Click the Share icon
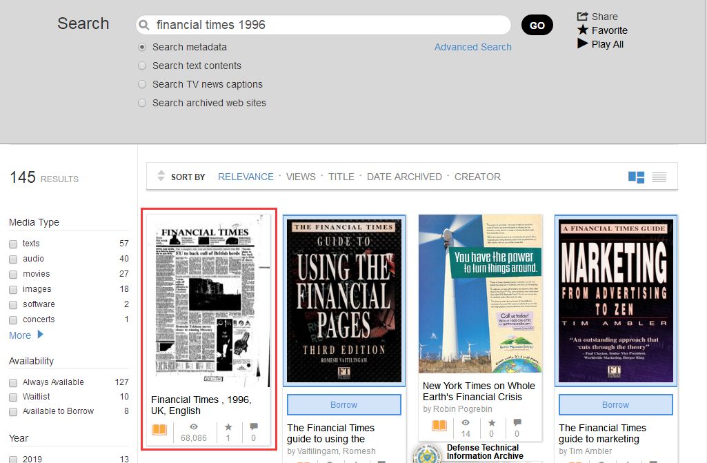Image resolution: width=707 pixels, height=463 pixels. point(583,17)
